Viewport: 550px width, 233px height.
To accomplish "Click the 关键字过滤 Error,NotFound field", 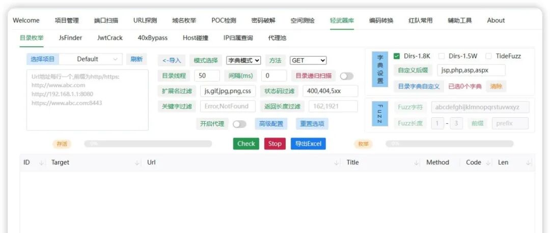I will pos(228,107).
